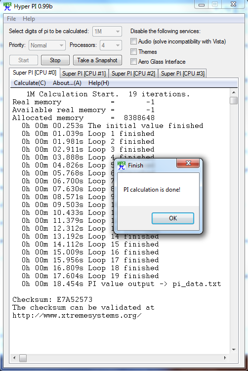248x371 pixels.
Task: Click the horizontal scrollbar right arrow
Action: [225, 358]
